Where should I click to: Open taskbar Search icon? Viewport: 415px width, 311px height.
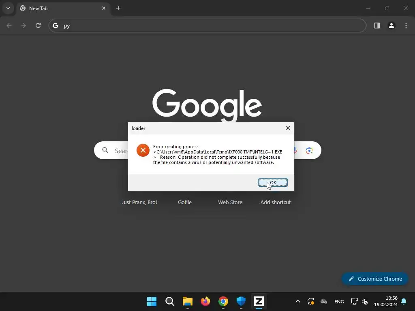[170, 301]
